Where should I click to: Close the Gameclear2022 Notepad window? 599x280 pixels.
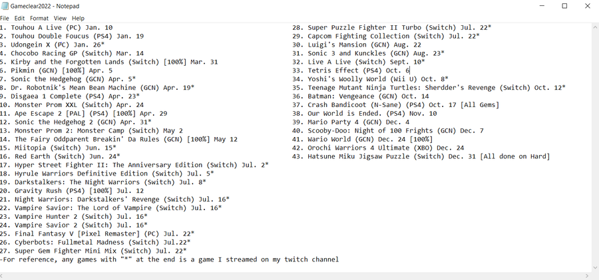click(588, 6)
